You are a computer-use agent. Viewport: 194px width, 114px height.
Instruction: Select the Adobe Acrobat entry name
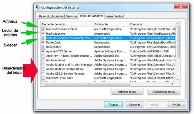56,60
